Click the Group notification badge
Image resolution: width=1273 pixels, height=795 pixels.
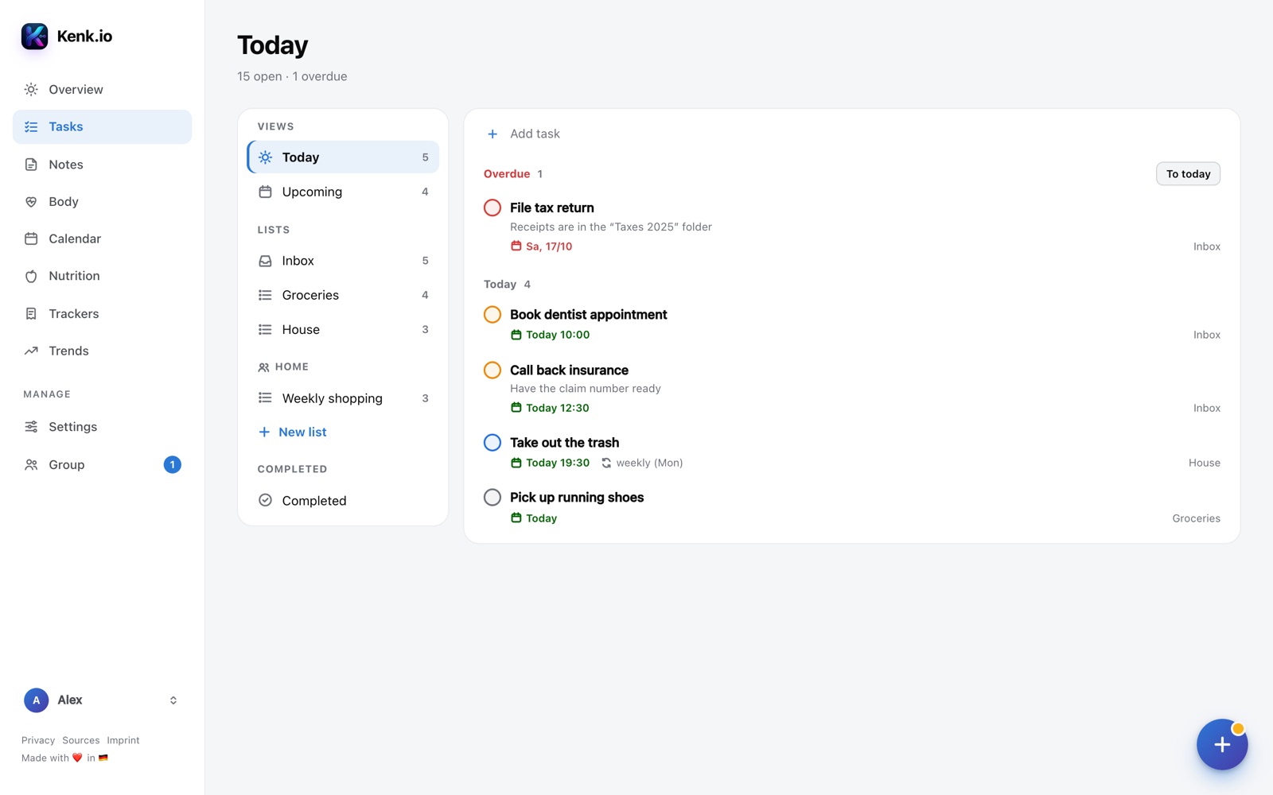[173, 465]
